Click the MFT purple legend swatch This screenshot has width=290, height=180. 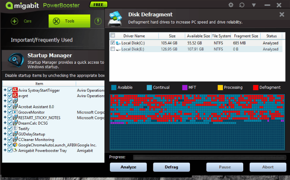185,87
